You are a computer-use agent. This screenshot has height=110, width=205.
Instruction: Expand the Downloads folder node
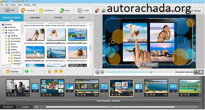pos(6,41)
